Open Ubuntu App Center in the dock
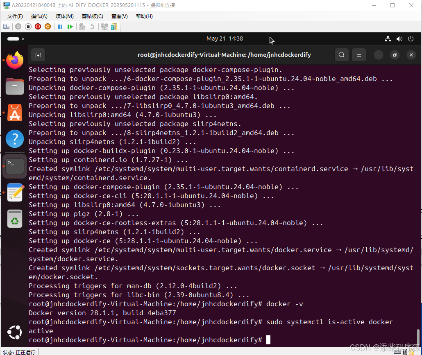This screenshot has width=422, height=355. click(15, 113)
